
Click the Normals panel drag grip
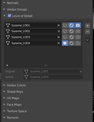(89, 3)
